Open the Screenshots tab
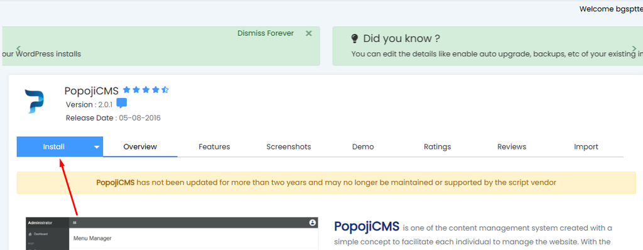 289,146
